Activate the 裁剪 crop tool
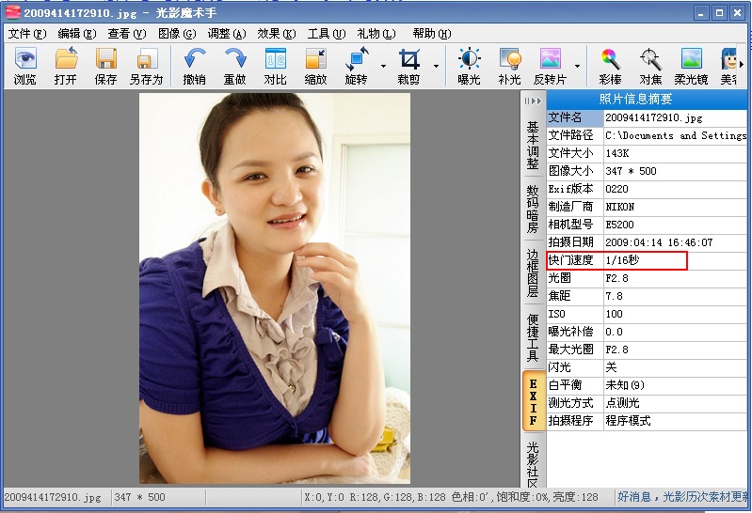 409,66
